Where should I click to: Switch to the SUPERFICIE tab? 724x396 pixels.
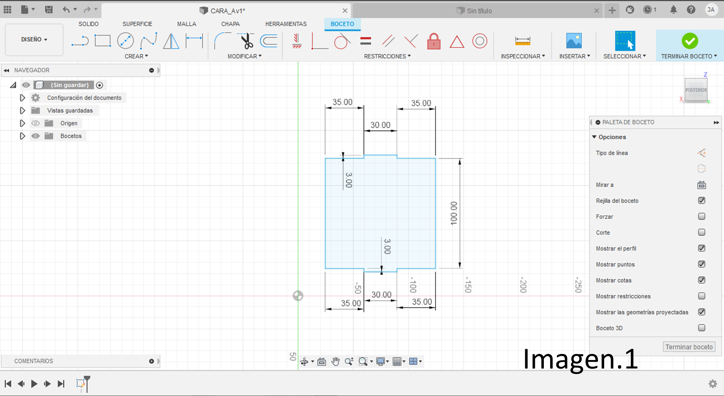click(x=137, y=24)
